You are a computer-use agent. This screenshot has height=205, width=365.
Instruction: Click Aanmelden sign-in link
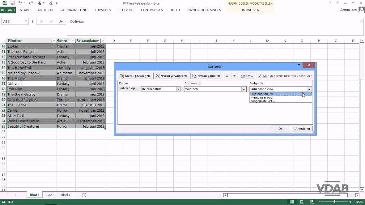coord(348,10)
